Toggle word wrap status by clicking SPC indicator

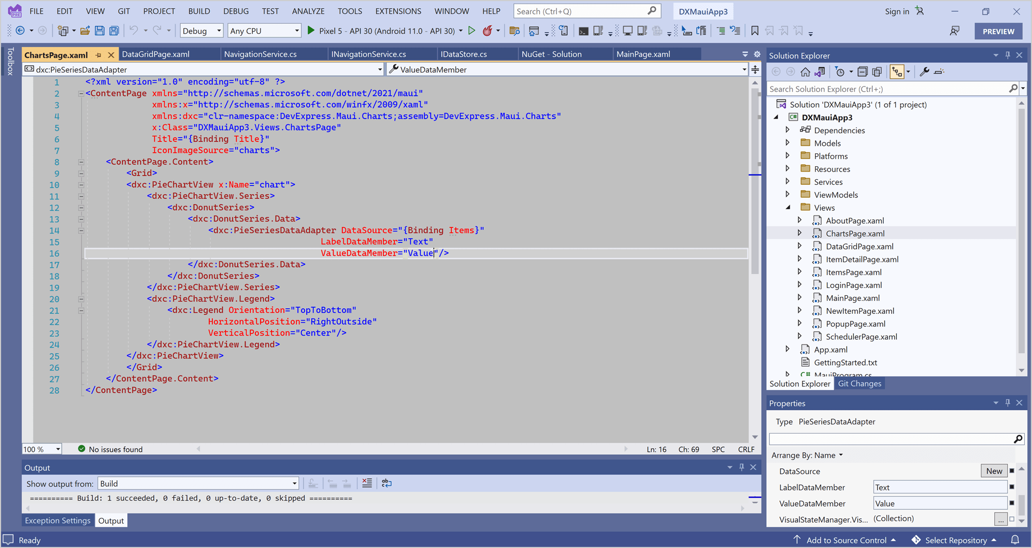coord(718,449)
